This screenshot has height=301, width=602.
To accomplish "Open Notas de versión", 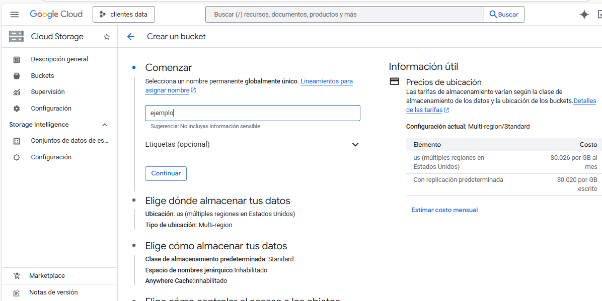I will (52, 292).
